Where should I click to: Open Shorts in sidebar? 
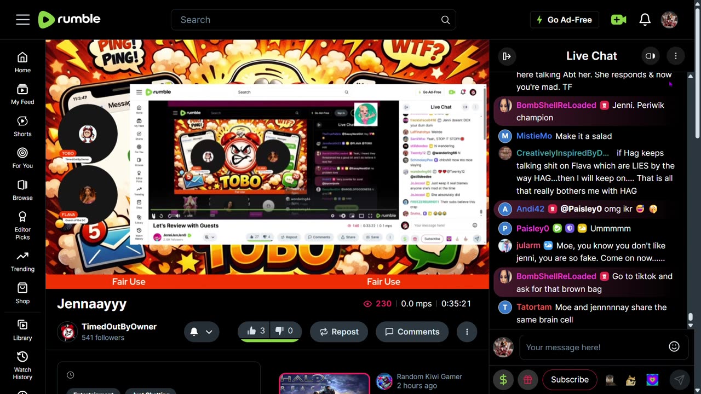tap(22, 126)
